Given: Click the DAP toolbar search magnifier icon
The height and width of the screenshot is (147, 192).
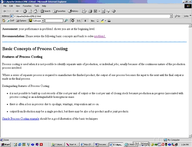Looking at the screenshot, I should pyautogui.click(x=66, y=21).
